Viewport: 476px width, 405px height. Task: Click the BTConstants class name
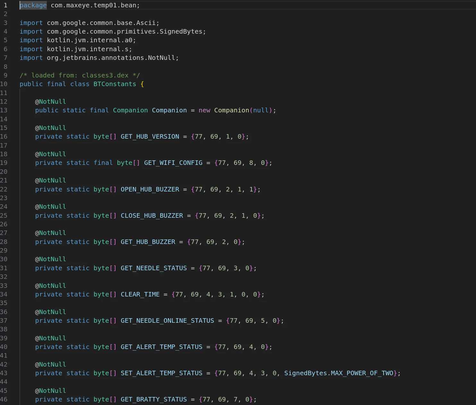pyautogui.click(x=115, y=84)
